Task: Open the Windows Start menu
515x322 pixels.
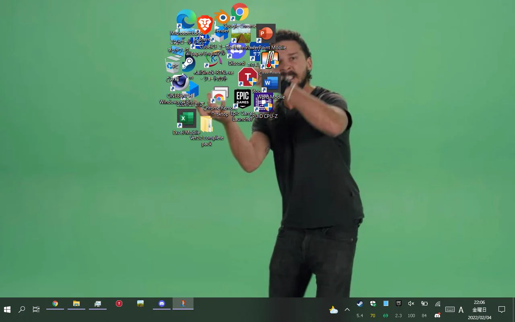Action: pos(7,310)
